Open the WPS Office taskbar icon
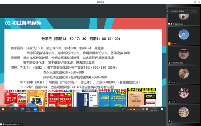 pos(29,109)
